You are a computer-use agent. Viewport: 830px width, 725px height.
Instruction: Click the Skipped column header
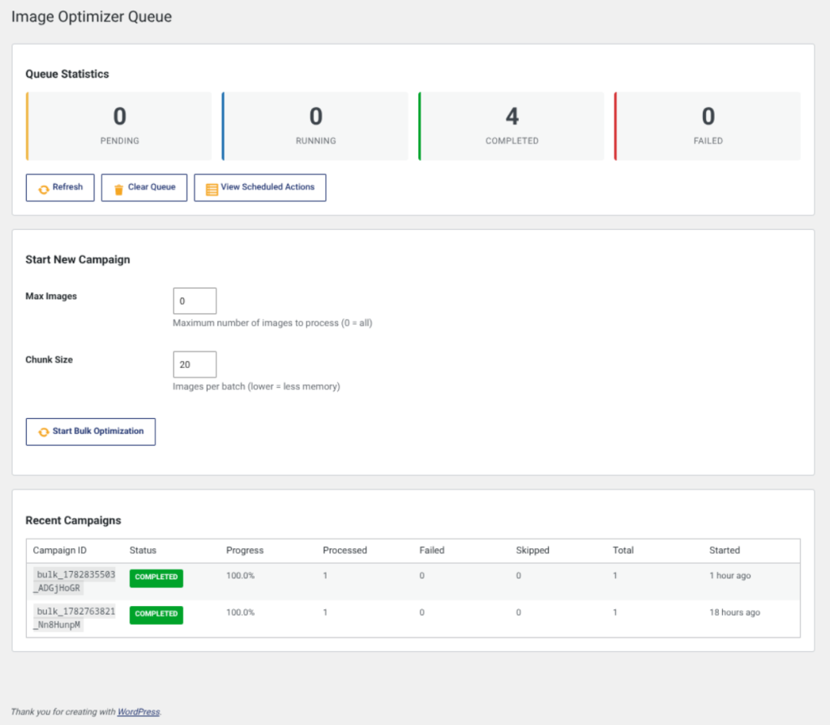[x=533, y=550]
